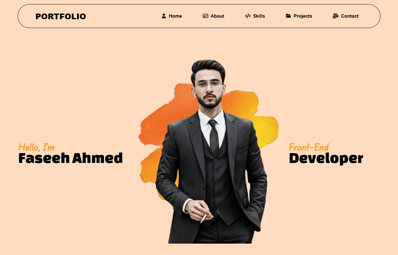The height and width of the screenshot is (255, 398).
Task: Click the icon beside Contact
Action: (335, 16)
